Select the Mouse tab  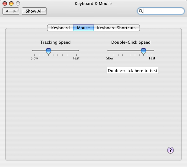tap(83, 28)
